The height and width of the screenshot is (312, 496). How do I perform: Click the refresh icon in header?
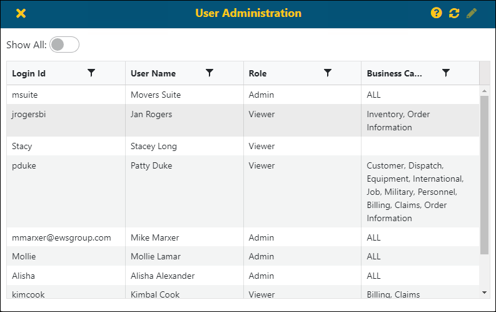click(454, 13)
